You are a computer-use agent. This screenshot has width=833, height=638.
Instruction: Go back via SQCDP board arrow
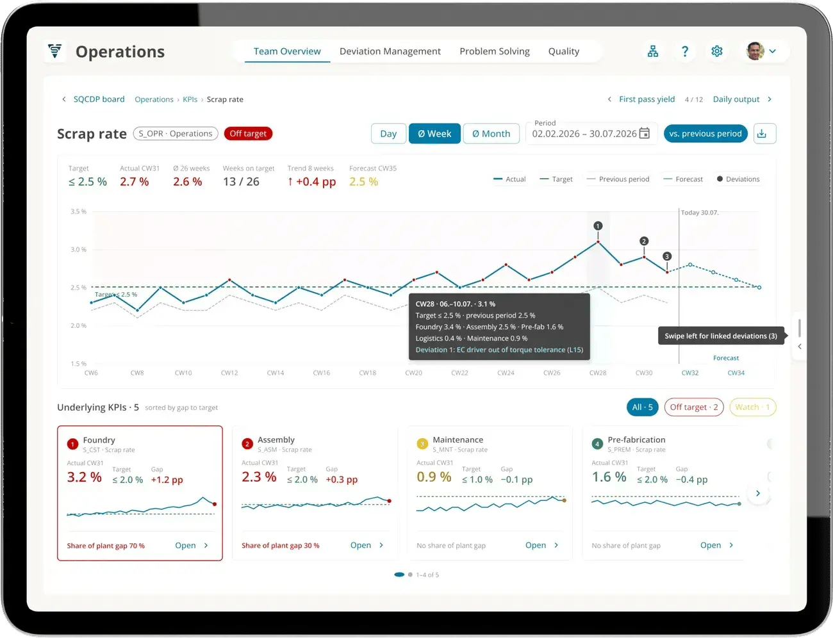[x=63, y=99]
